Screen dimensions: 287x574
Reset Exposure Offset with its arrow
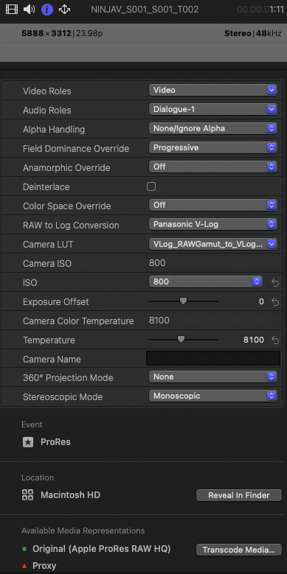tap(275, 301)
